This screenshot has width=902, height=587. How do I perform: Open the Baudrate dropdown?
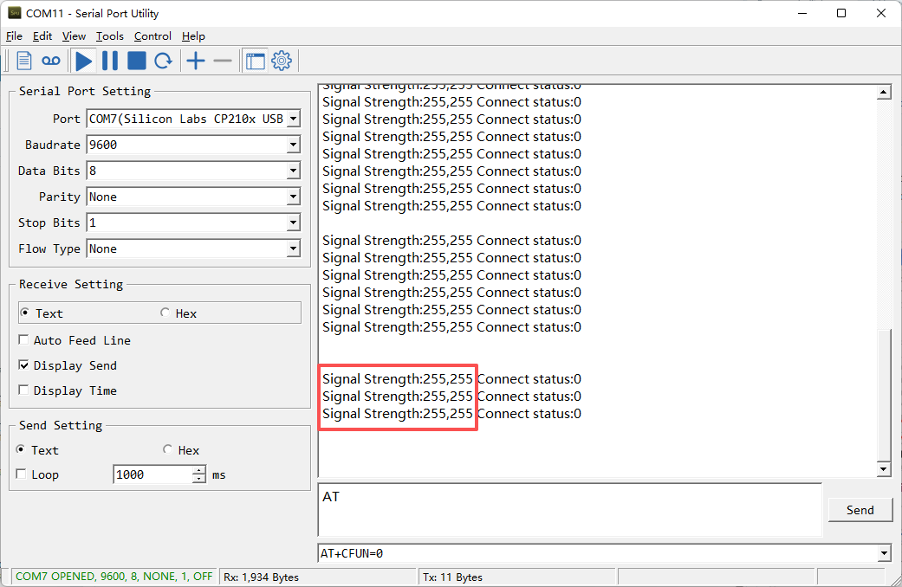[294, 145]
